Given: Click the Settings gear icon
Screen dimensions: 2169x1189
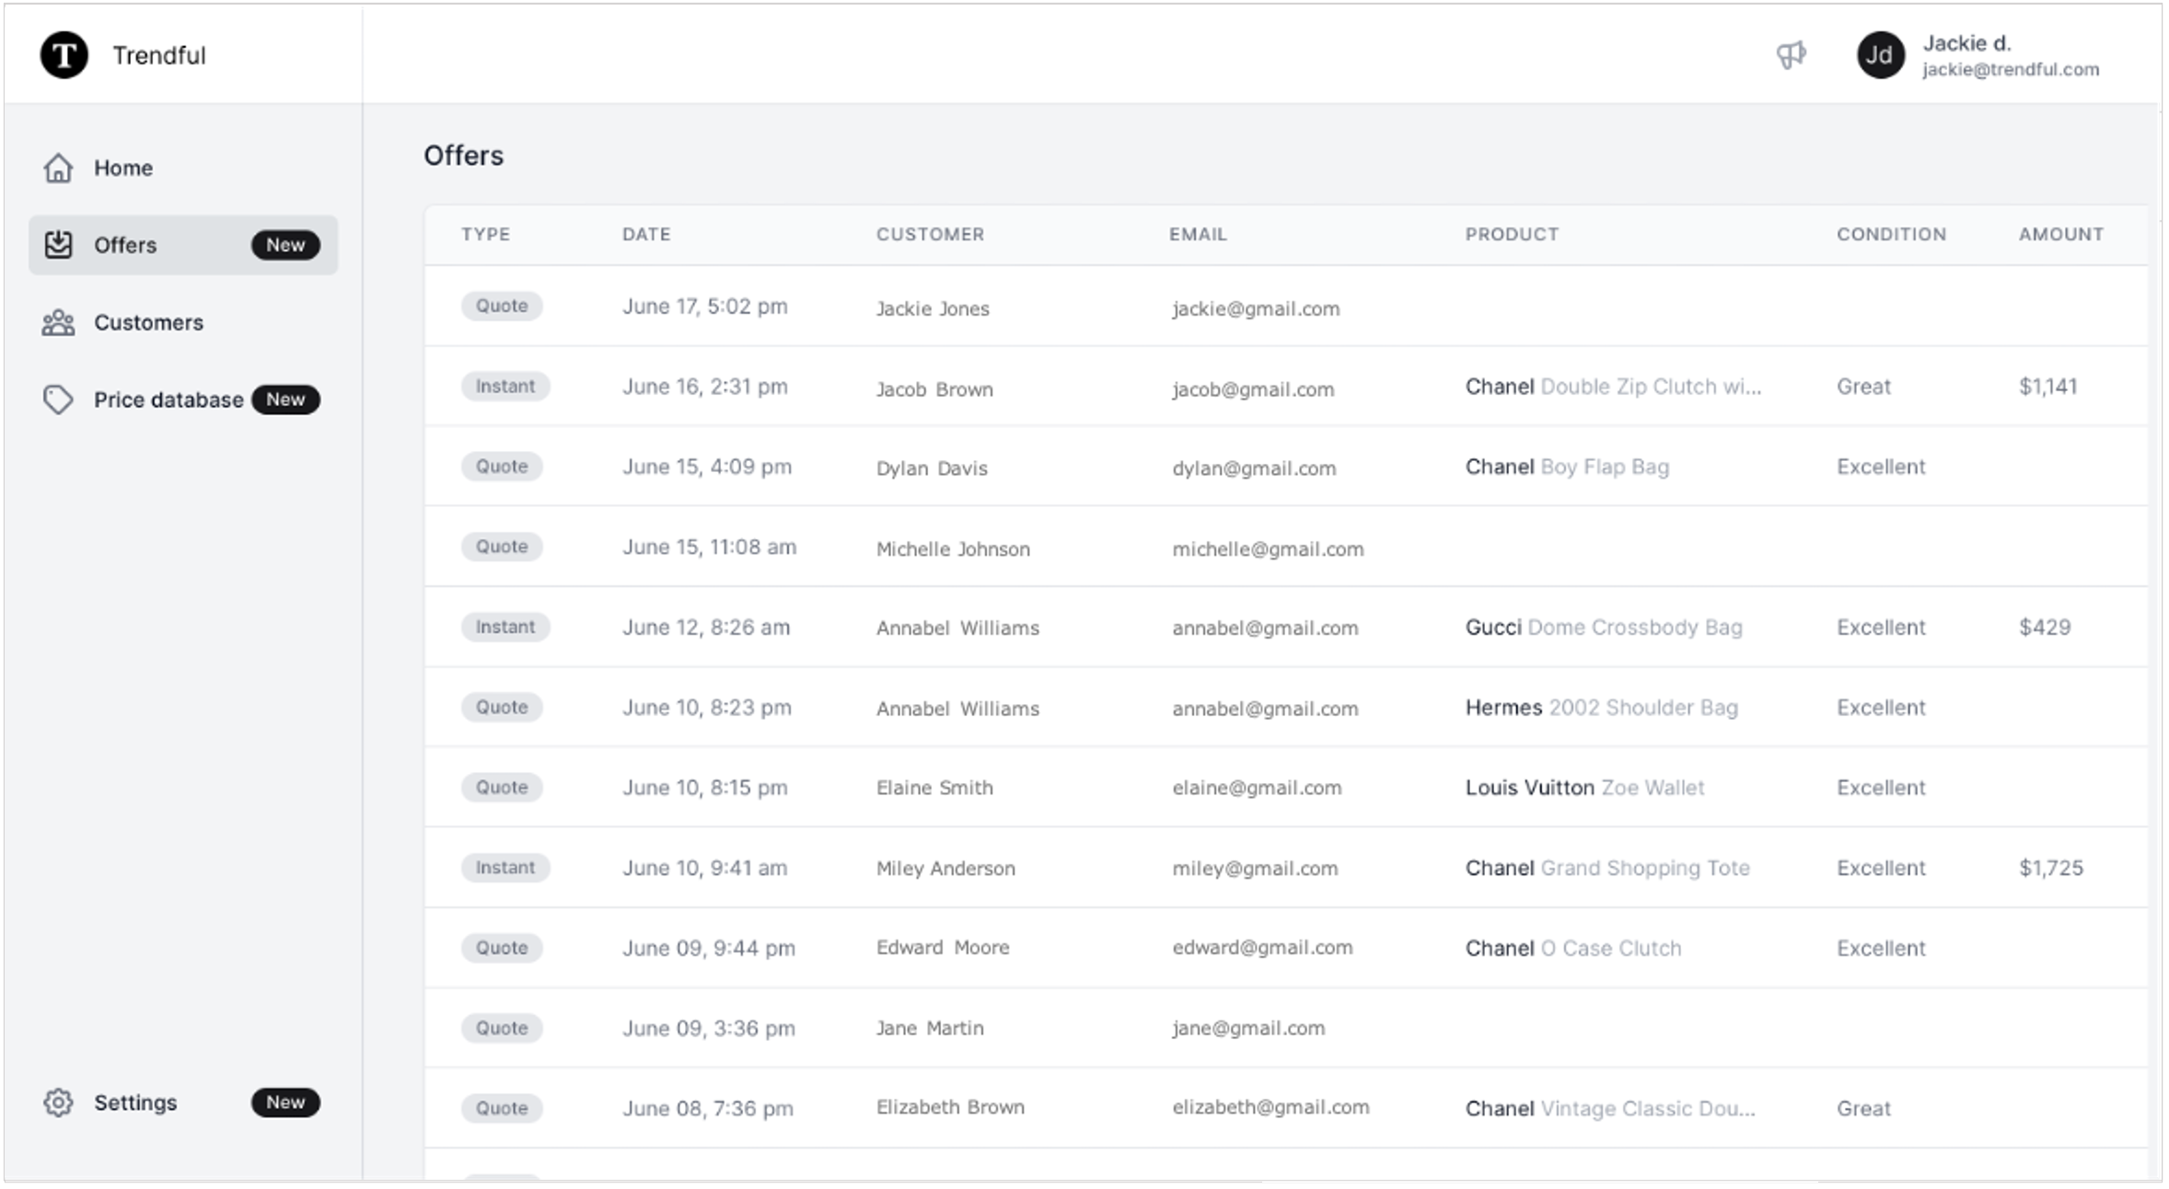Looking at the screenshot, I should pos(58,1102).
